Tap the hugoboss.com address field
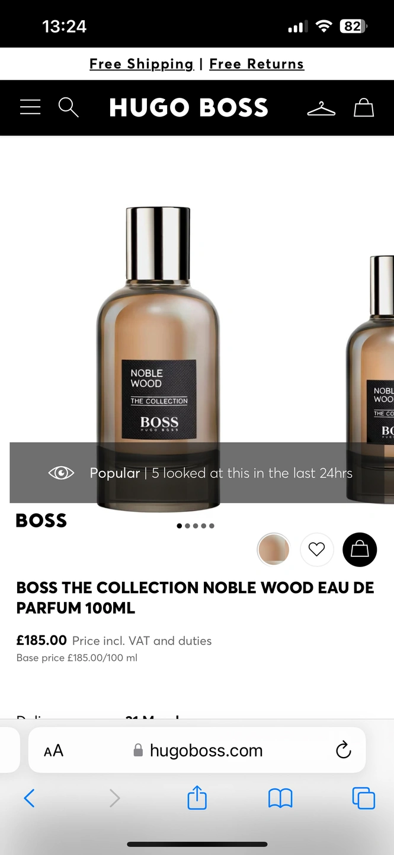 (x=197, y=750)
